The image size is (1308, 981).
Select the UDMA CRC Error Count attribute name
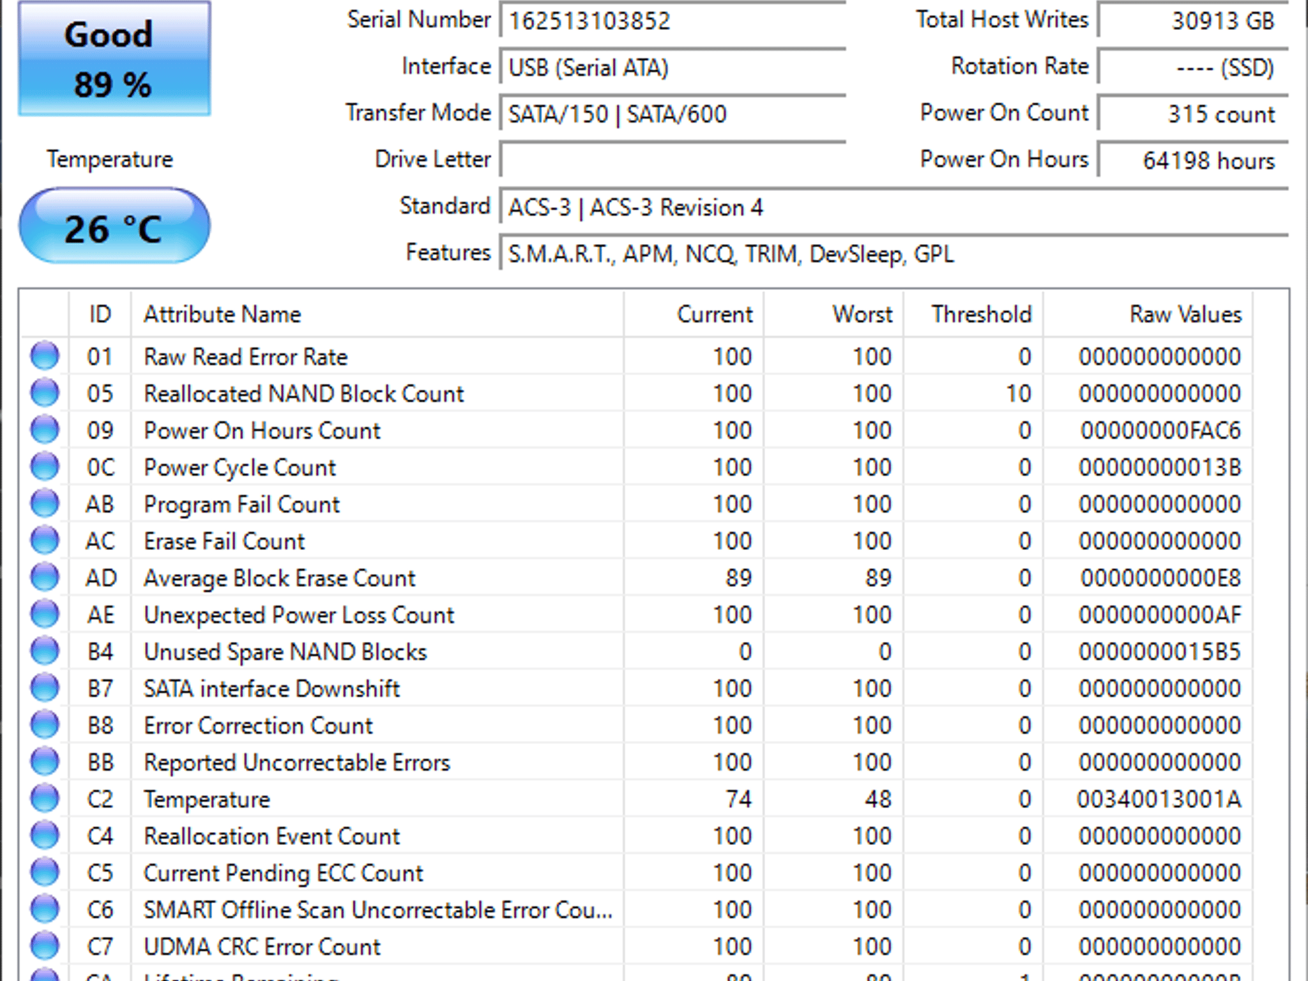click(x=262, y=947)
